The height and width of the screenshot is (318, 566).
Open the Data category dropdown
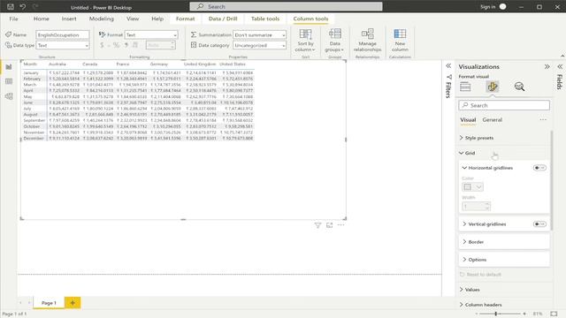pos(259,45)
